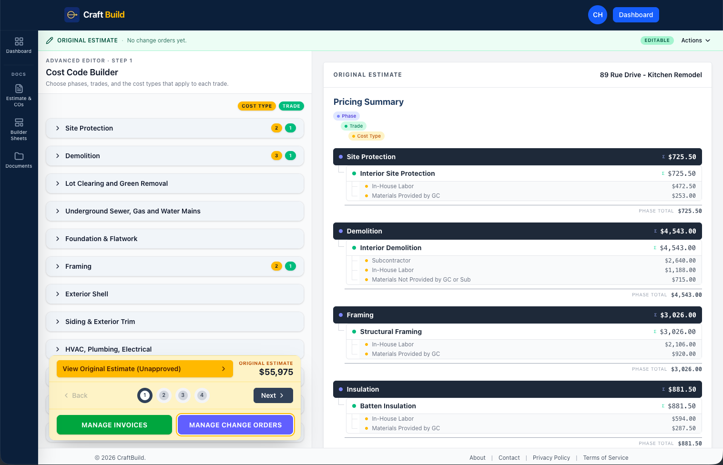
Task: Click the Dashboard button in header
Action: [636, 15]
